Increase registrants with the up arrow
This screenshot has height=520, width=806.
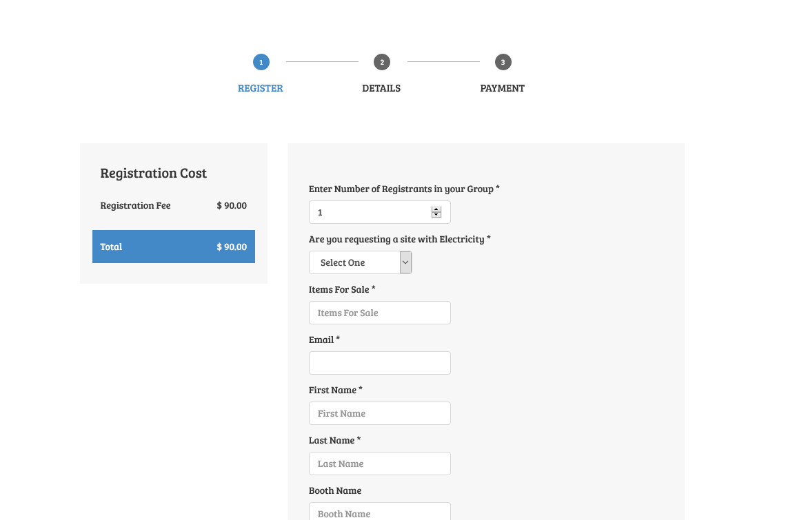436,209
